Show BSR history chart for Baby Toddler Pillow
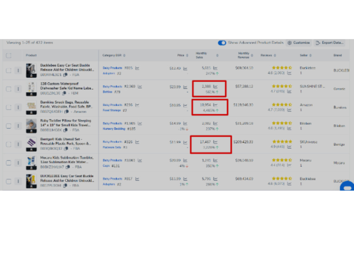The width and height of the screenshot is (354, 265). tap(140, 123)
